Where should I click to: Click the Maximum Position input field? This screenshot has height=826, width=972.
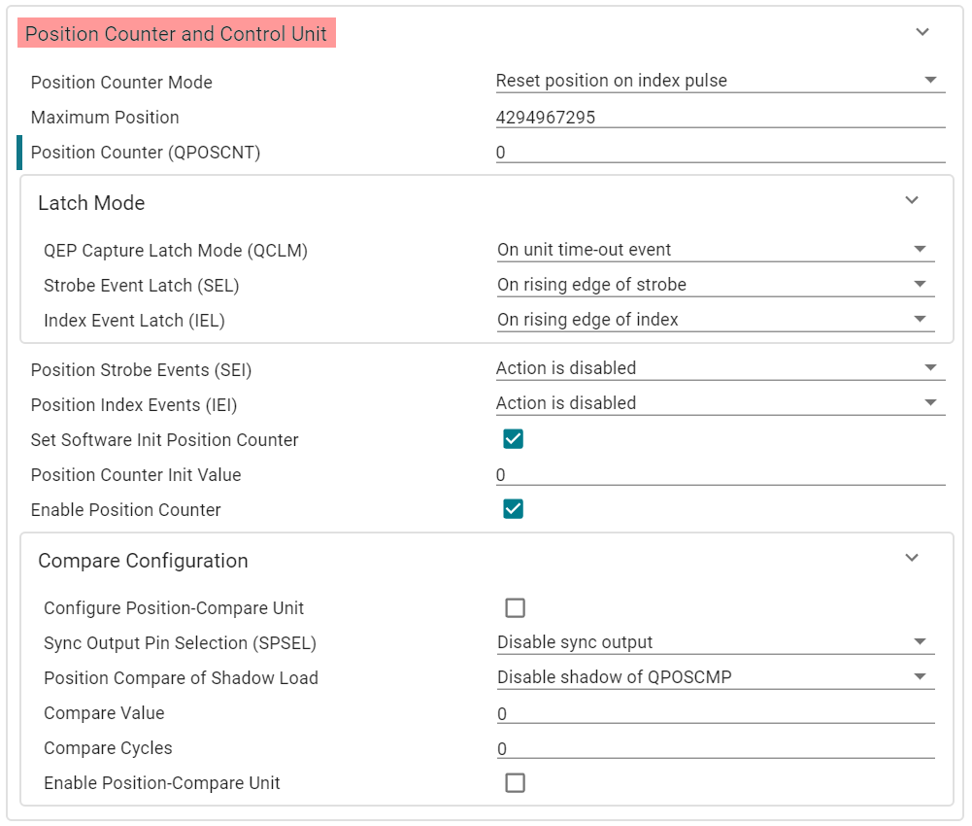[x=720, y=118]
